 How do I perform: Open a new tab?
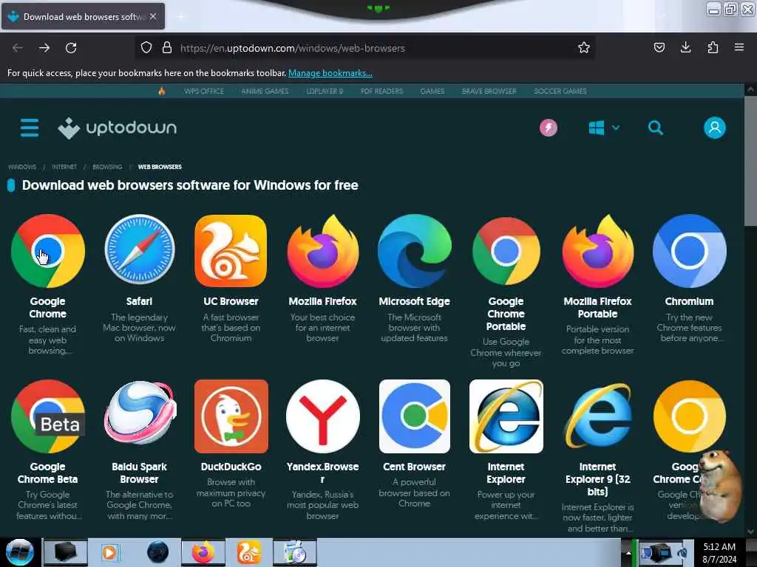coord(181,16)
